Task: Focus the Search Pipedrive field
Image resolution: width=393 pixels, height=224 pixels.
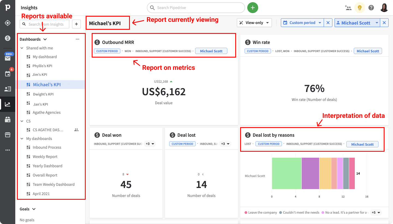Action: pos(196,8)
